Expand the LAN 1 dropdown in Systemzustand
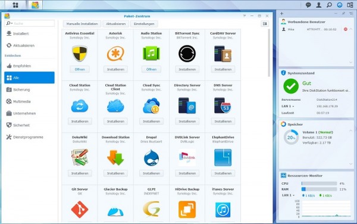The width and height of the screenshot is (357, 224). pyautogui.click(x=293, y=106)
